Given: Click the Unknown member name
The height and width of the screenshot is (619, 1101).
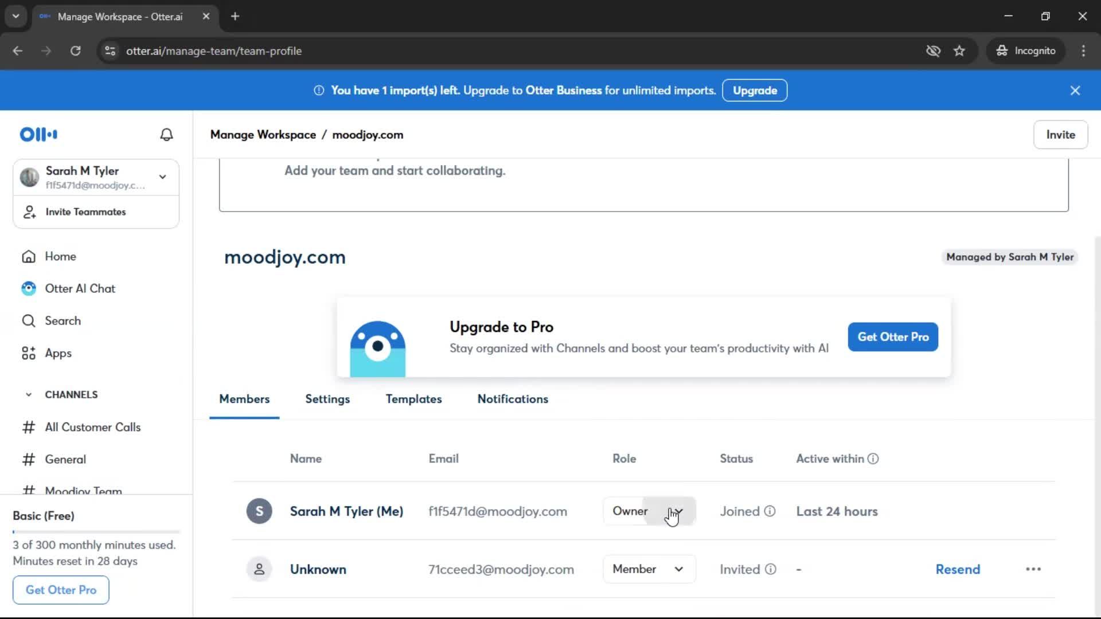Looking at the screenshot, I should [318, 569].
